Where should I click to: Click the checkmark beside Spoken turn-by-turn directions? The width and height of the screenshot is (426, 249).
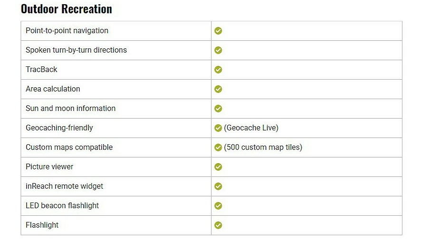coord(218,50)
